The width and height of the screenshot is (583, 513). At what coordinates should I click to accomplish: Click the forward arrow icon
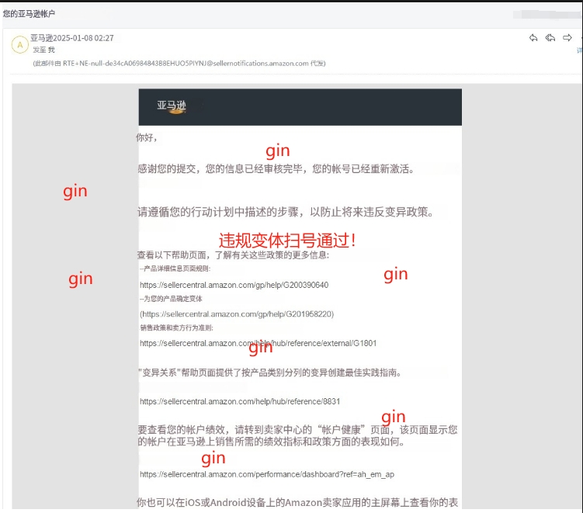pos(567,37)
